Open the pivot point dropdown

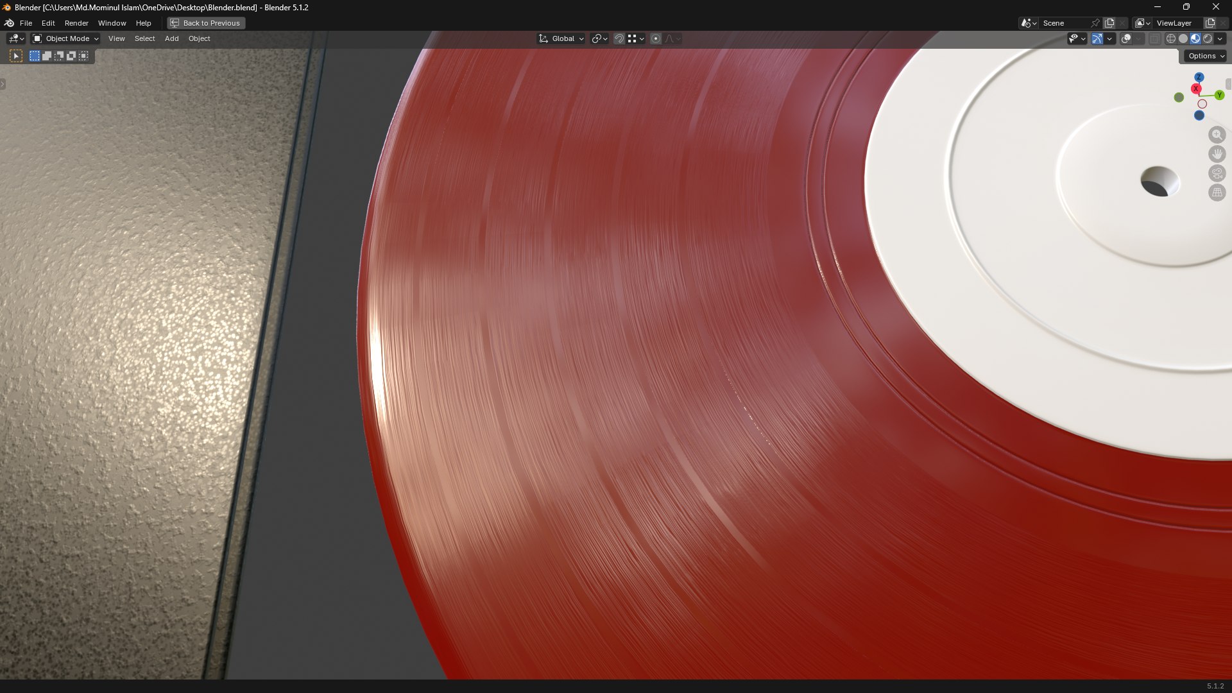599,38
